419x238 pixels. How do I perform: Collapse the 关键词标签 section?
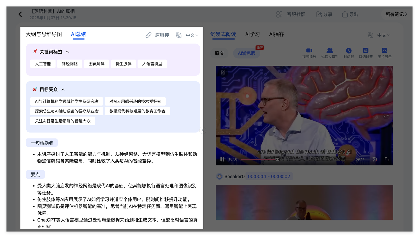point(67,52)
